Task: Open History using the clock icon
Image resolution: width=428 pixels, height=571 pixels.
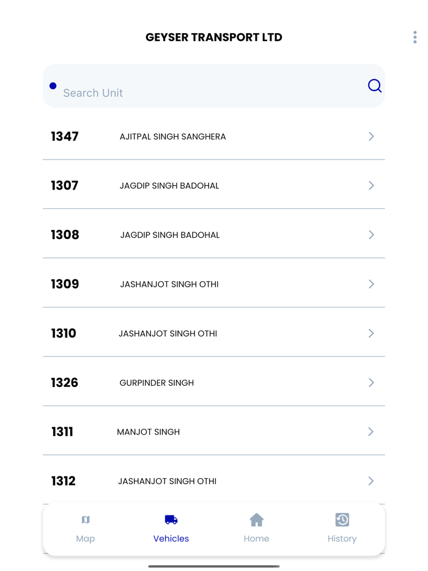Action: click(x=342, y=519)
